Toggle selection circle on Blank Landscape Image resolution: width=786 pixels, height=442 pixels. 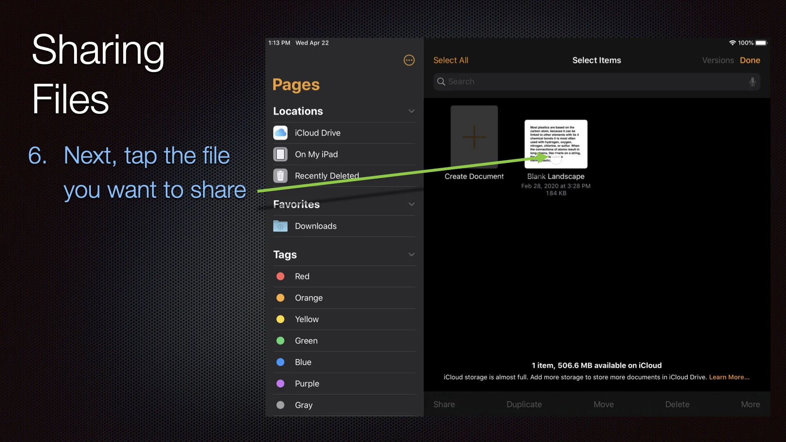pyautogui.click(x=556, y=160)
